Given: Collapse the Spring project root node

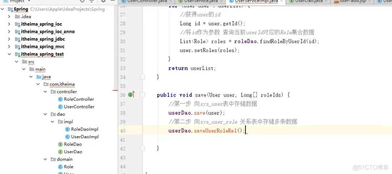Looking at the screenshot, I should [x=3, y=9].
